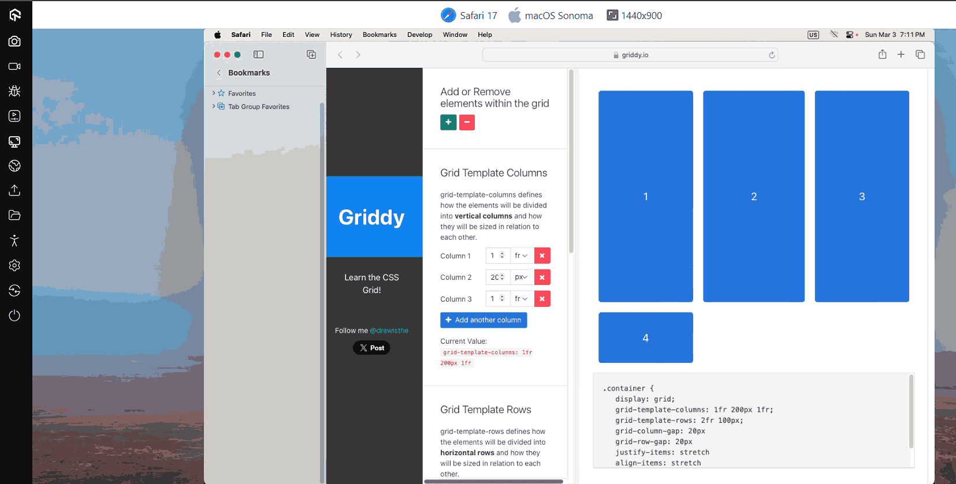Open the folder icon in left sidebar

click(x=14, y=215)
